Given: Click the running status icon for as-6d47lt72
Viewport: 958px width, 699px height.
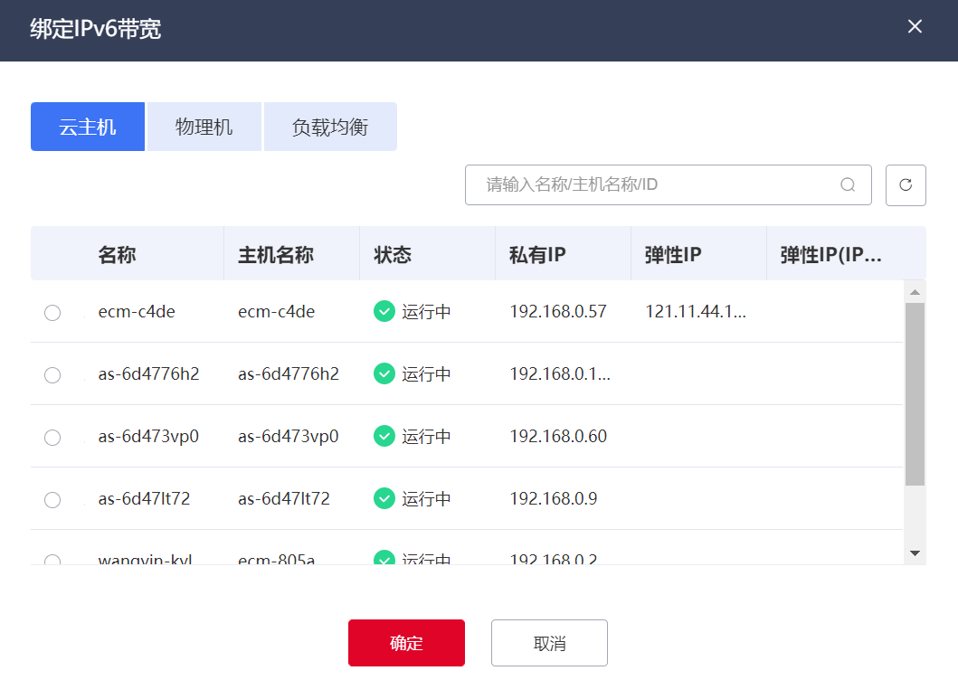Looking at the screenshot, I should (x=384, y=499).
